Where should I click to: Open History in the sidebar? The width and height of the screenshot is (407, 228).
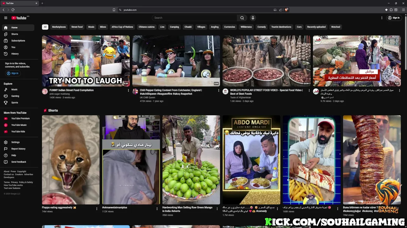pos(18,54)
